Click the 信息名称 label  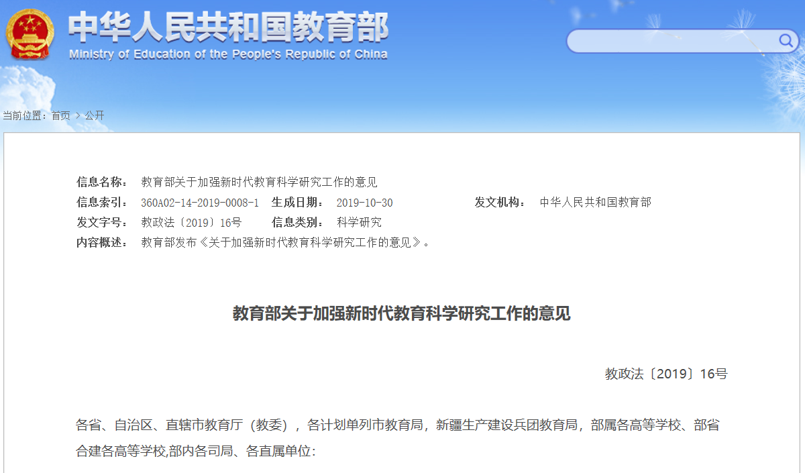[102, 182]
